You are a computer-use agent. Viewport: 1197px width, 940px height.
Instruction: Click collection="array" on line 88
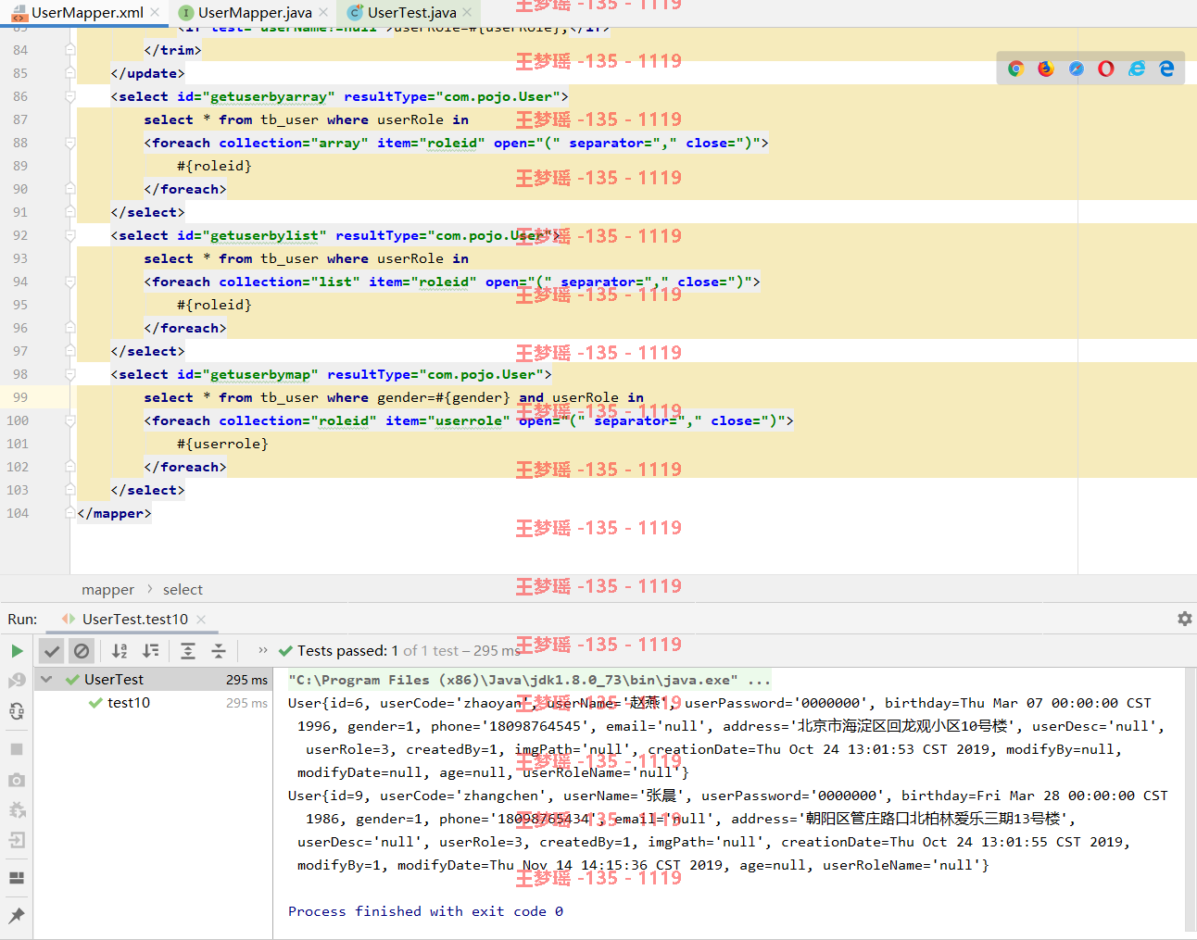click(x=294, y=143)
